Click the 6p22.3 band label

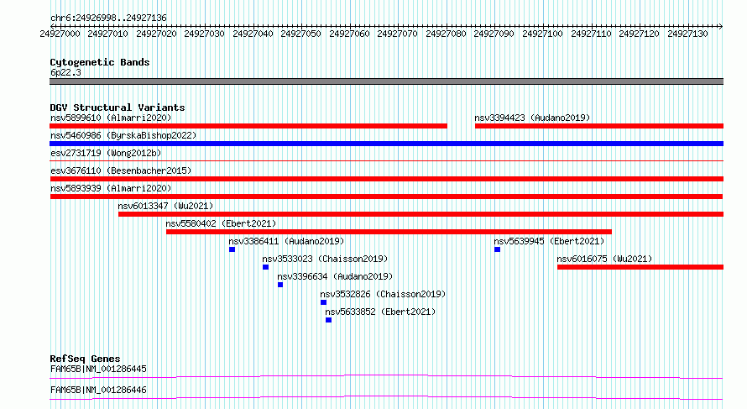point(65,72)
